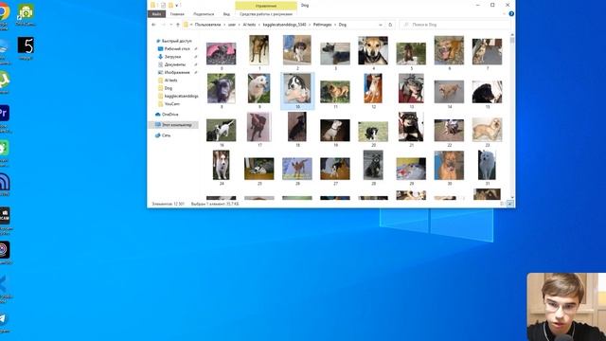Select dog image thumbnail 0
The image size is (606, 341).
(221, 53)
